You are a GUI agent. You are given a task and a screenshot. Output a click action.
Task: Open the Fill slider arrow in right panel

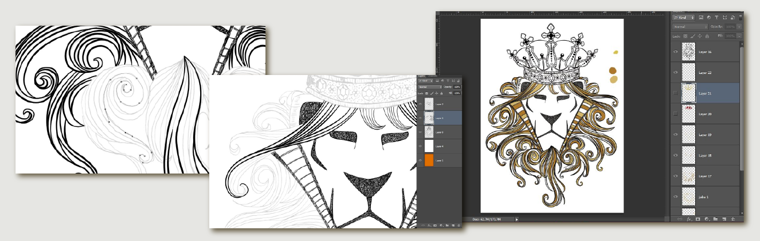739,36
